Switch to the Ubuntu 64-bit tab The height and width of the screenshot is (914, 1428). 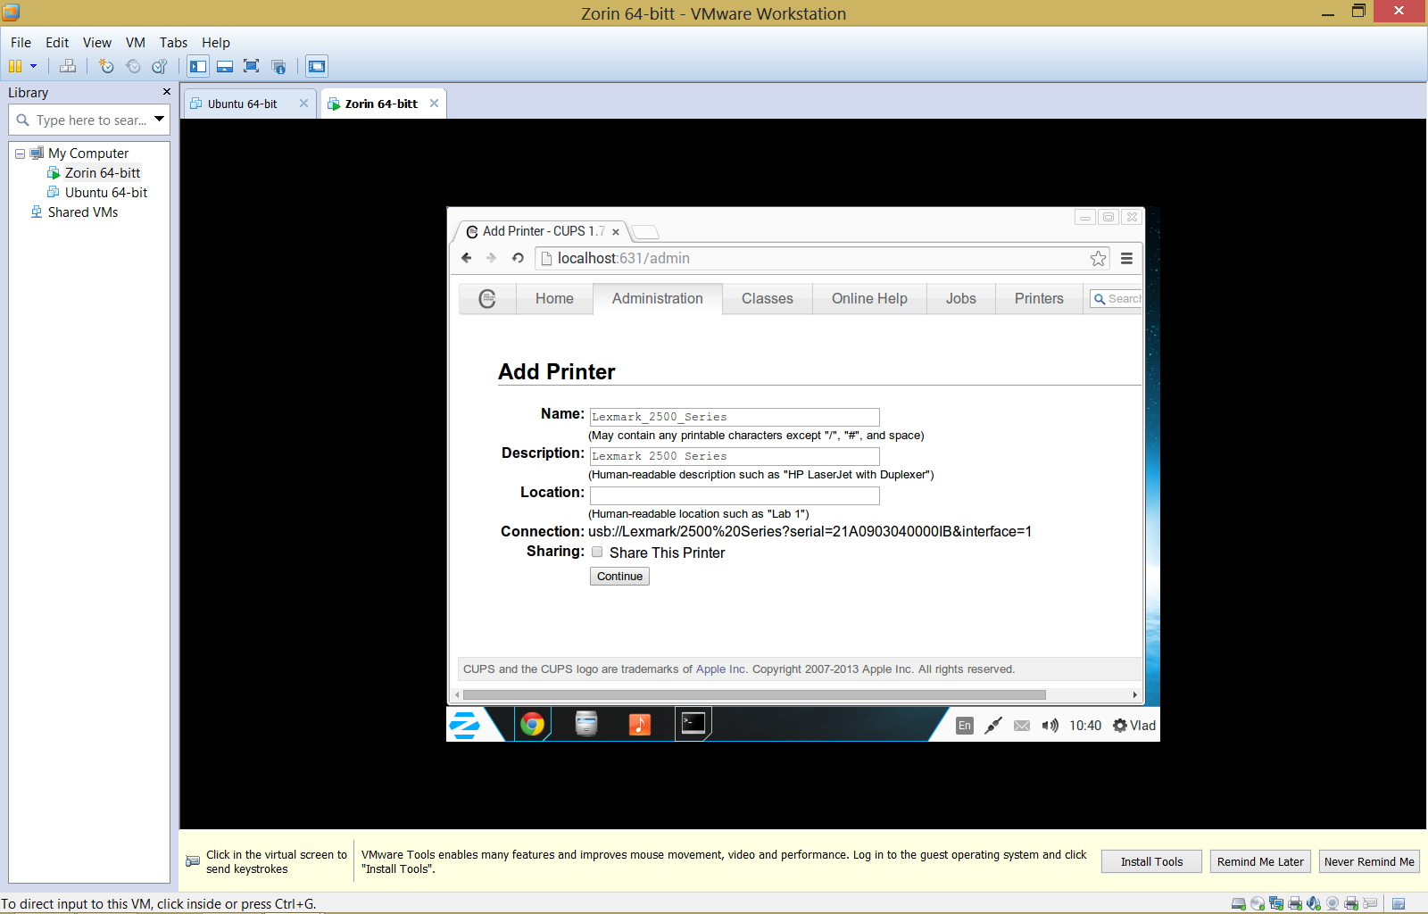click(x=242, y=104)
